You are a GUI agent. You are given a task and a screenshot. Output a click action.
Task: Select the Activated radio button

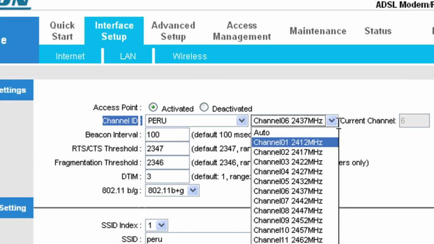click(x=153, y=108)
